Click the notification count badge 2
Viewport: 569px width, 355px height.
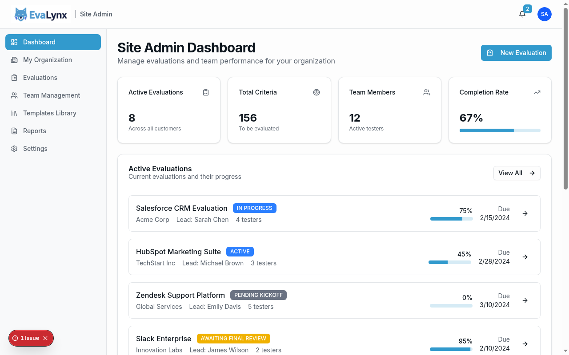[527, 9]
